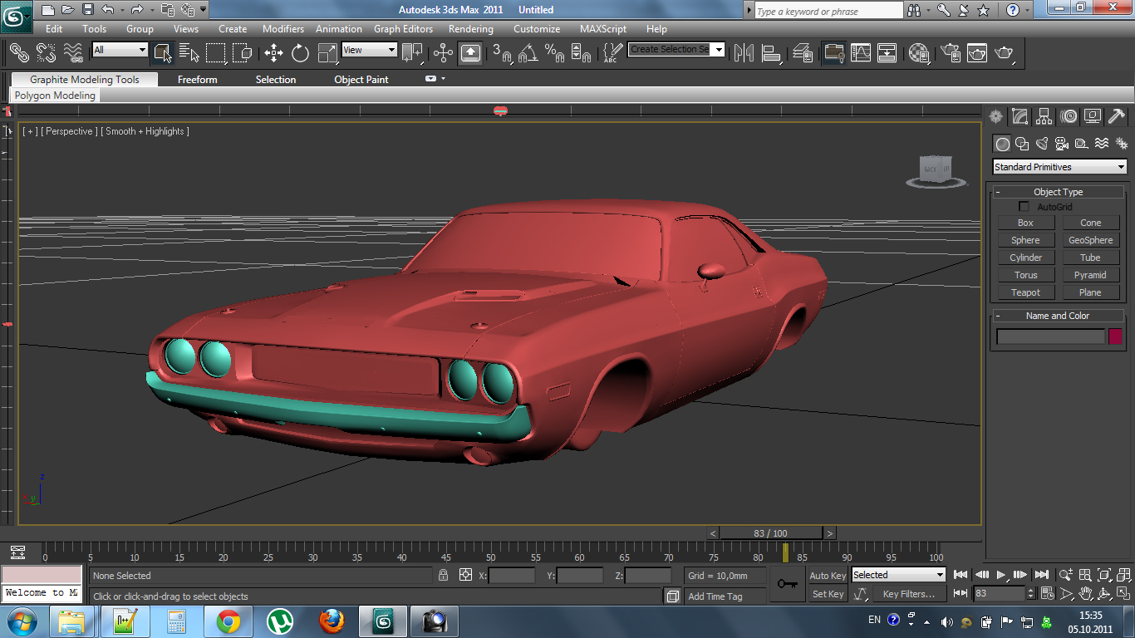Open the All selection filter dropdown
1135x638 pixels.
point(120,50)
